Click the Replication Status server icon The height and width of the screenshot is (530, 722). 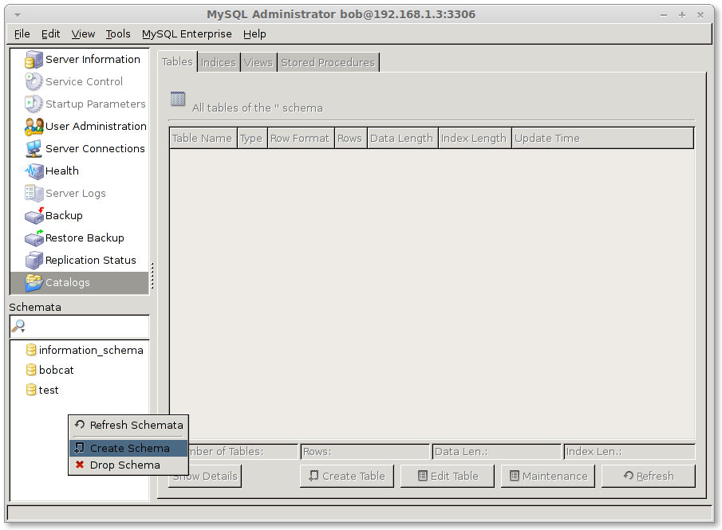tap(34, 261)
